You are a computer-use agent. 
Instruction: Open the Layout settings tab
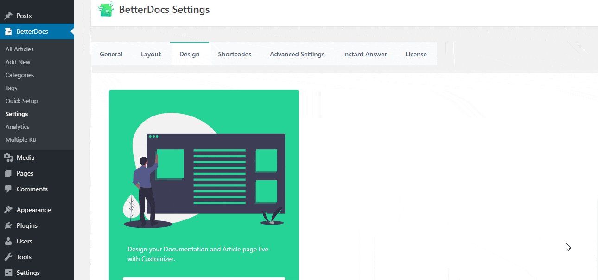151,54
